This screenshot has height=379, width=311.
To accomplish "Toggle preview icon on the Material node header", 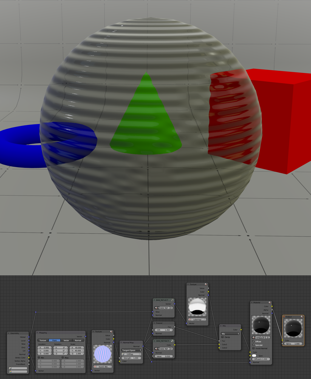I will coord(270,302).
